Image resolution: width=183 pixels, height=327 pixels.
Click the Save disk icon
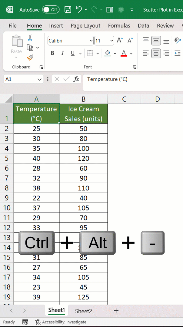click(67, 10)
